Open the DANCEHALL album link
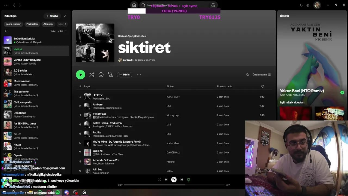 coord(173,152)
